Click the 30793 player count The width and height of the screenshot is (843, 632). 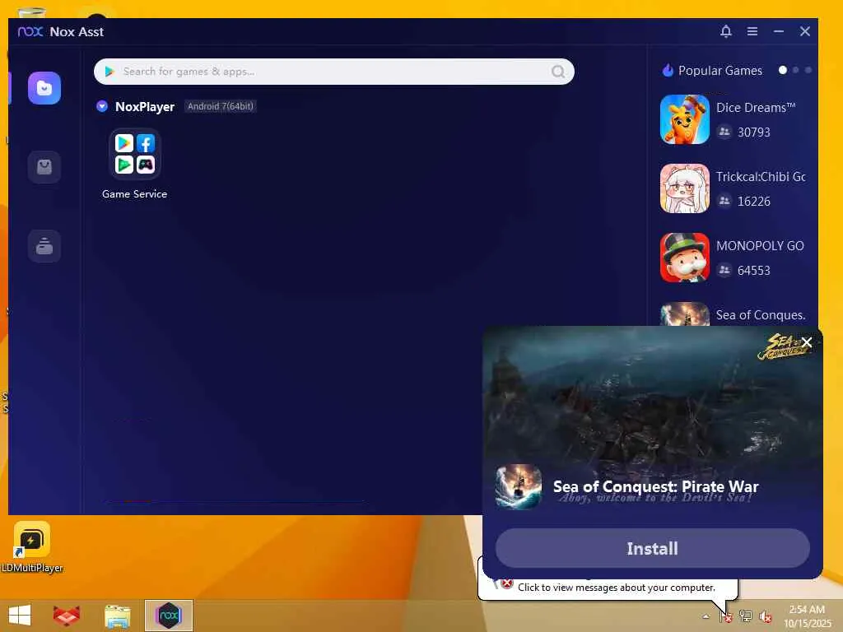[x=754, y=132]
